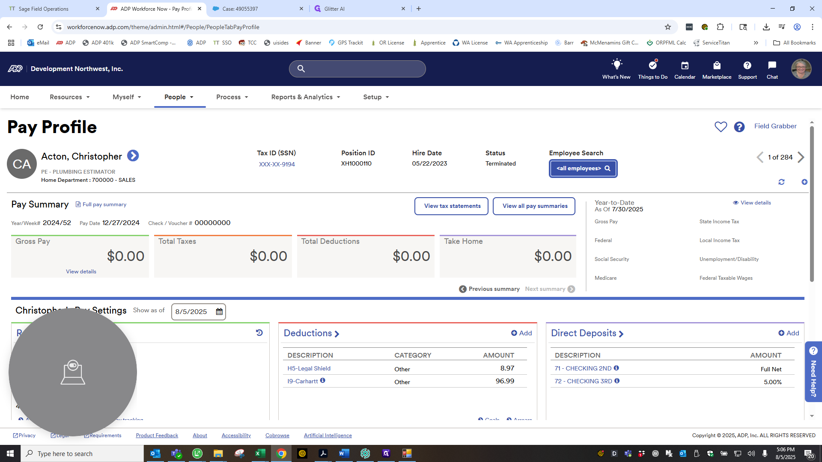Click Accessibility footer link
The width and height of the screenshot is (822, 462).
point(236,435)
